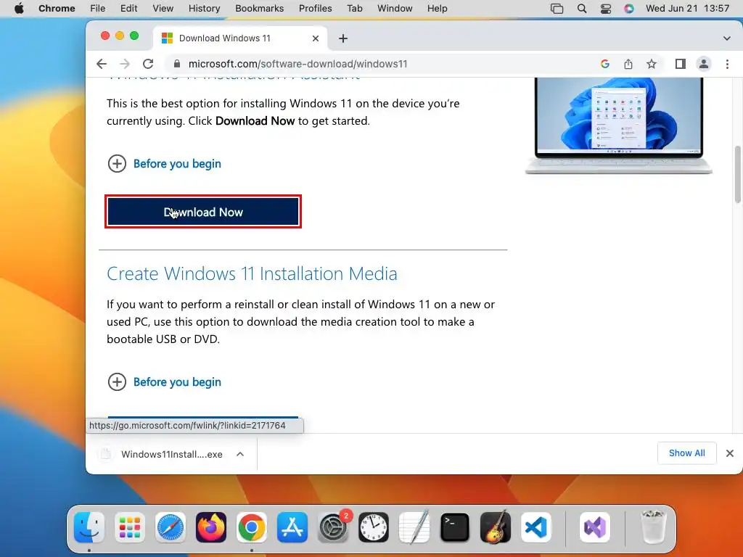Viewport: 743px width, 557px height.
Task: Open the Chrome three-dot menu
Action: click(x=727, y=64)
